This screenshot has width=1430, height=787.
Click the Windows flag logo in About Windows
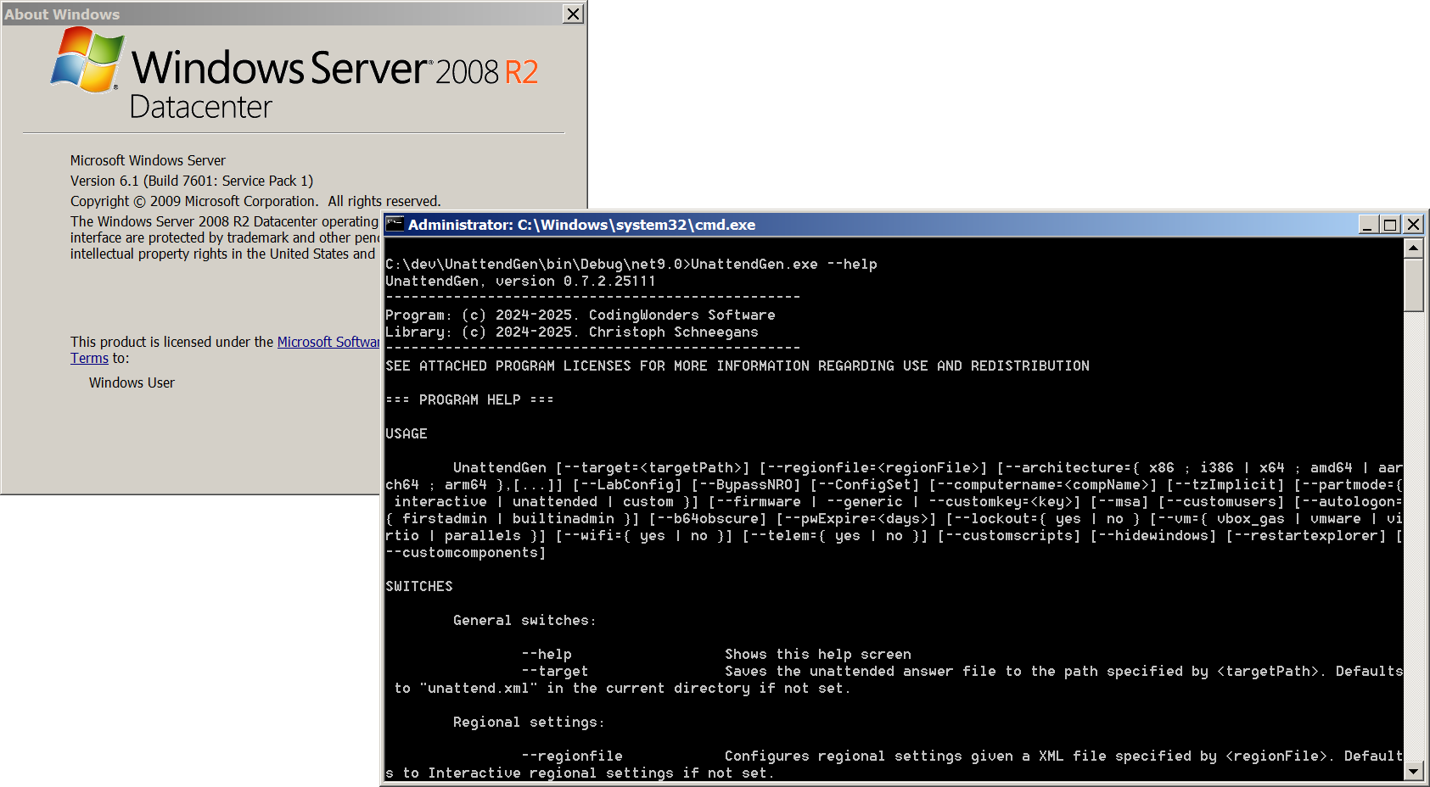(87, 59)
